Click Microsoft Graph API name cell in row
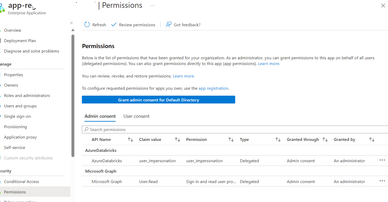The width and height of the screenshot is (388, 202). tap(107, 182)
